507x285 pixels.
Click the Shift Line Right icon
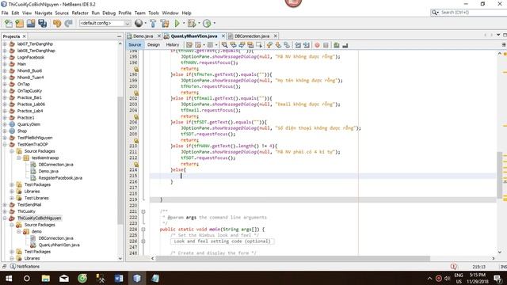(x=307, y=45)
